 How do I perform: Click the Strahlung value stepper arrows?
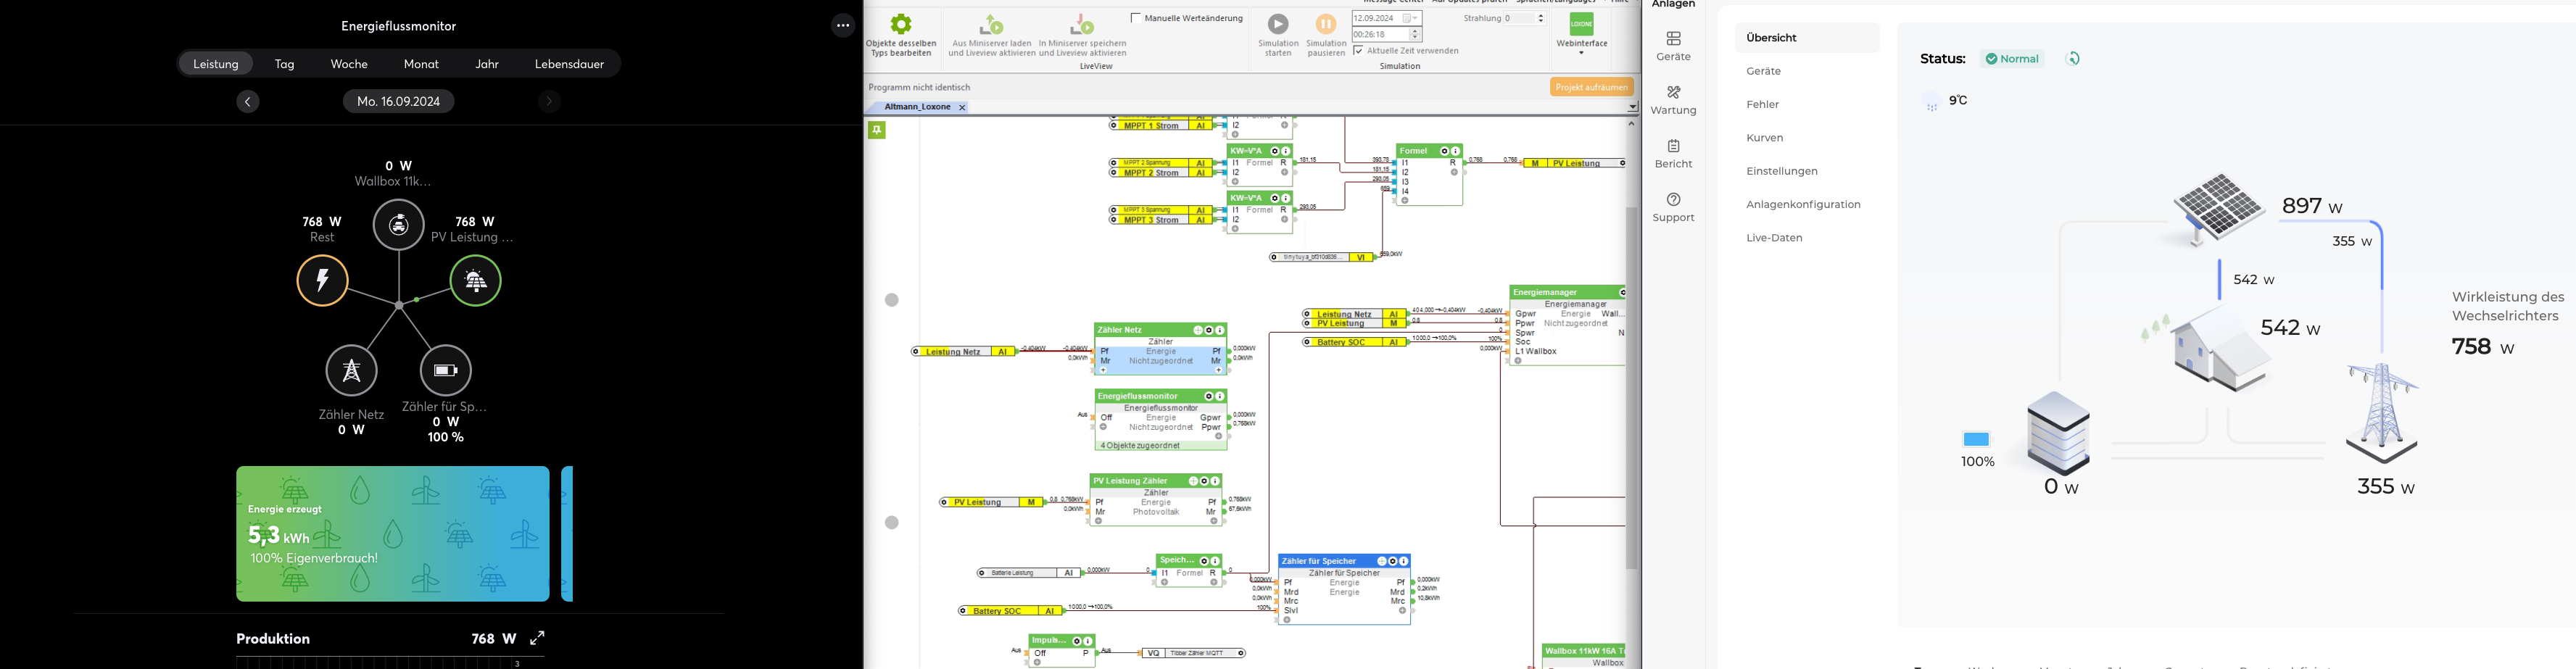click(x=1541, y=18)
